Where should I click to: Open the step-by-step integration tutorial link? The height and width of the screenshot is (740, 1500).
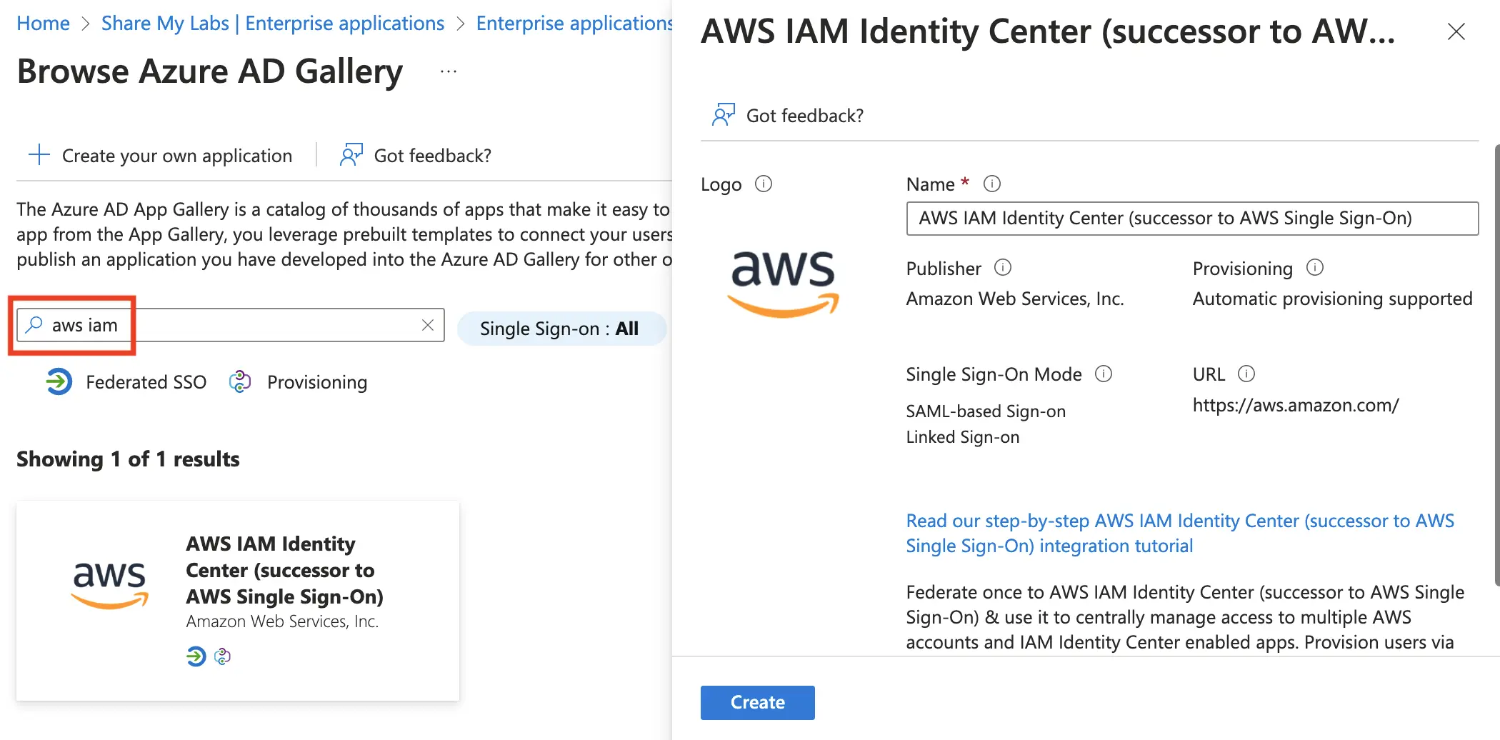click(x=1179, y=533)
